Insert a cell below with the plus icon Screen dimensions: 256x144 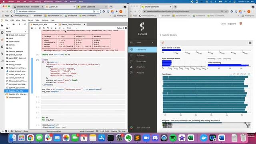coord(36,28)
